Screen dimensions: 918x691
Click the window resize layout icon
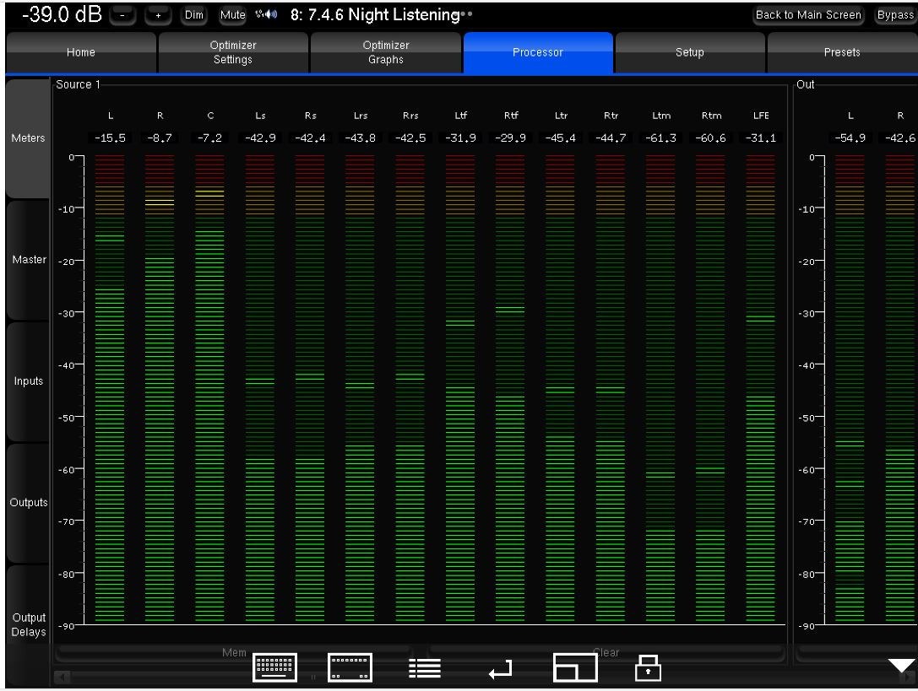[574, 668]
